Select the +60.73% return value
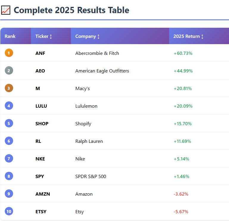The image size is (229, 221). [183, 53]
